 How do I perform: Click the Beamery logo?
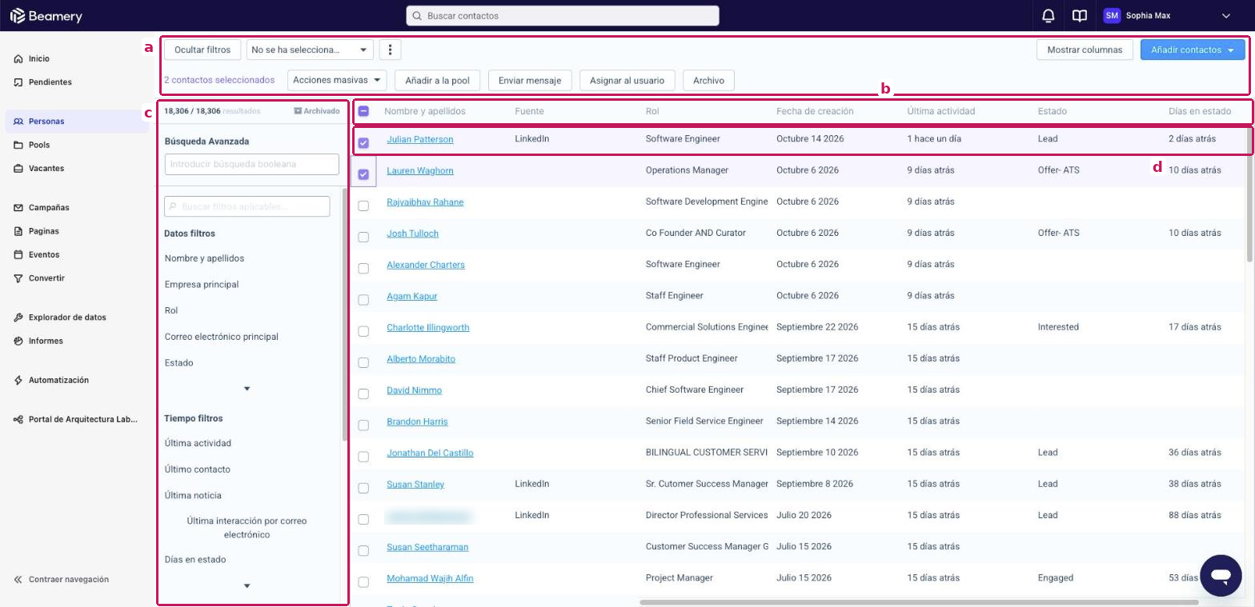(x=46, y=16)
